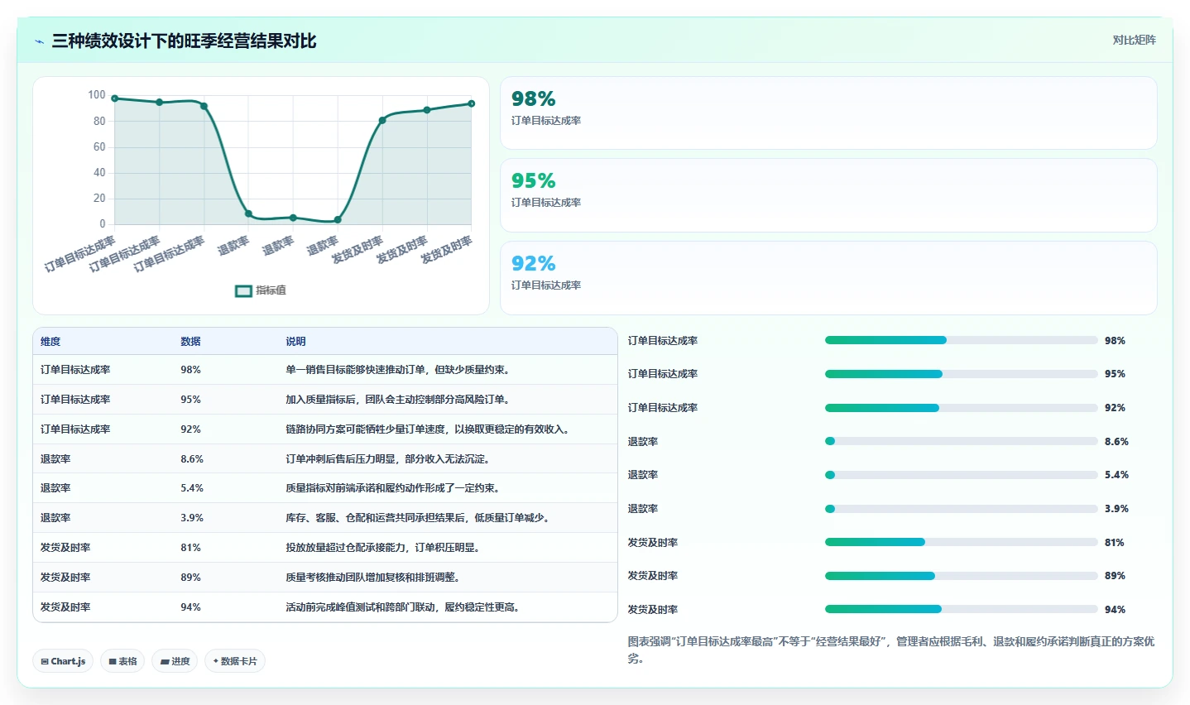Select the row text 活动前完成峰值测试和跨部门联动

360,607
